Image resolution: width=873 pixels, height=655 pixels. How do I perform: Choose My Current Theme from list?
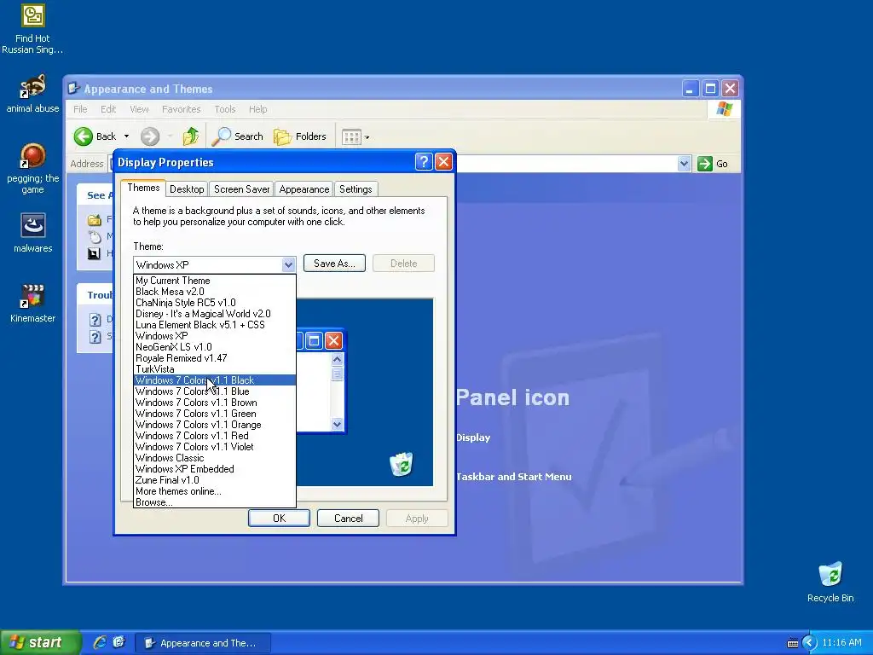tap(215, 281)
